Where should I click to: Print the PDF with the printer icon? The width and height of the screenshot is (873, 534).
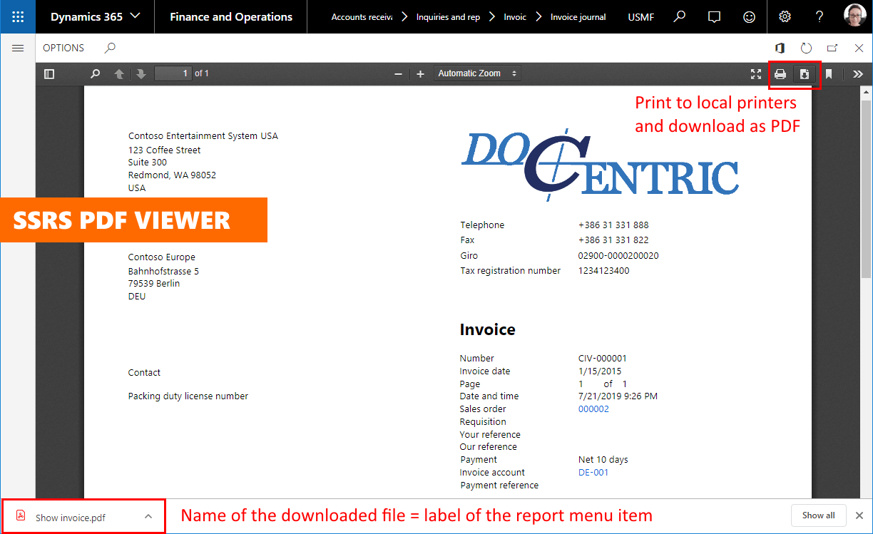pos(781,73)
